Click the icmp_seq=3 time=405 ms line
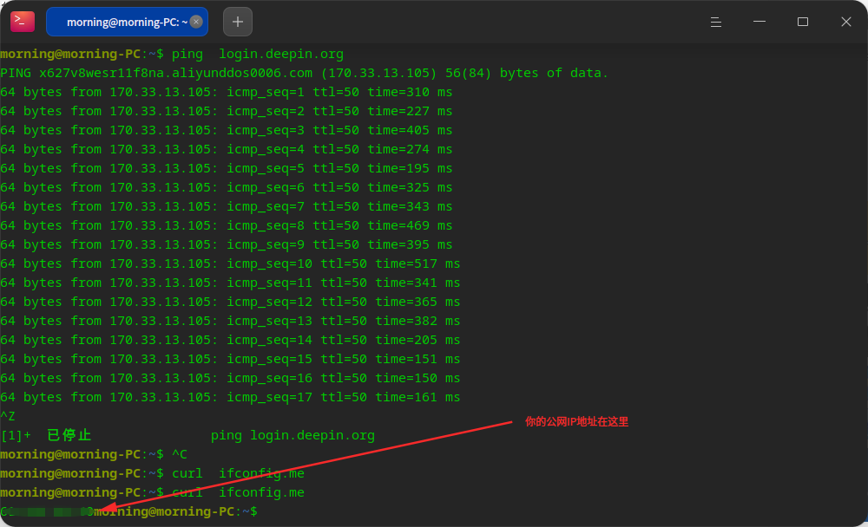868x527 pixels. 226,131
